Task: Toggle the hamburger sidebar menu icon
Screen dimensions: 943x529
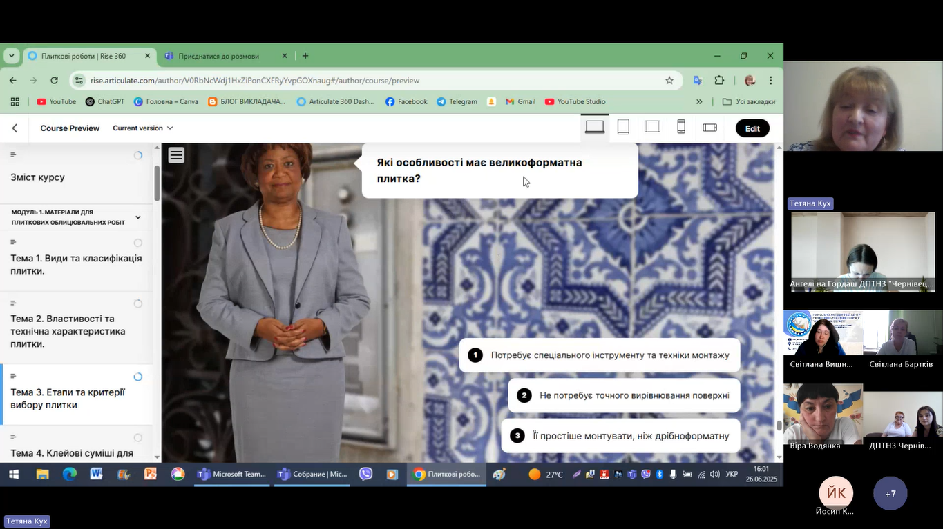Action: point(176,155)
